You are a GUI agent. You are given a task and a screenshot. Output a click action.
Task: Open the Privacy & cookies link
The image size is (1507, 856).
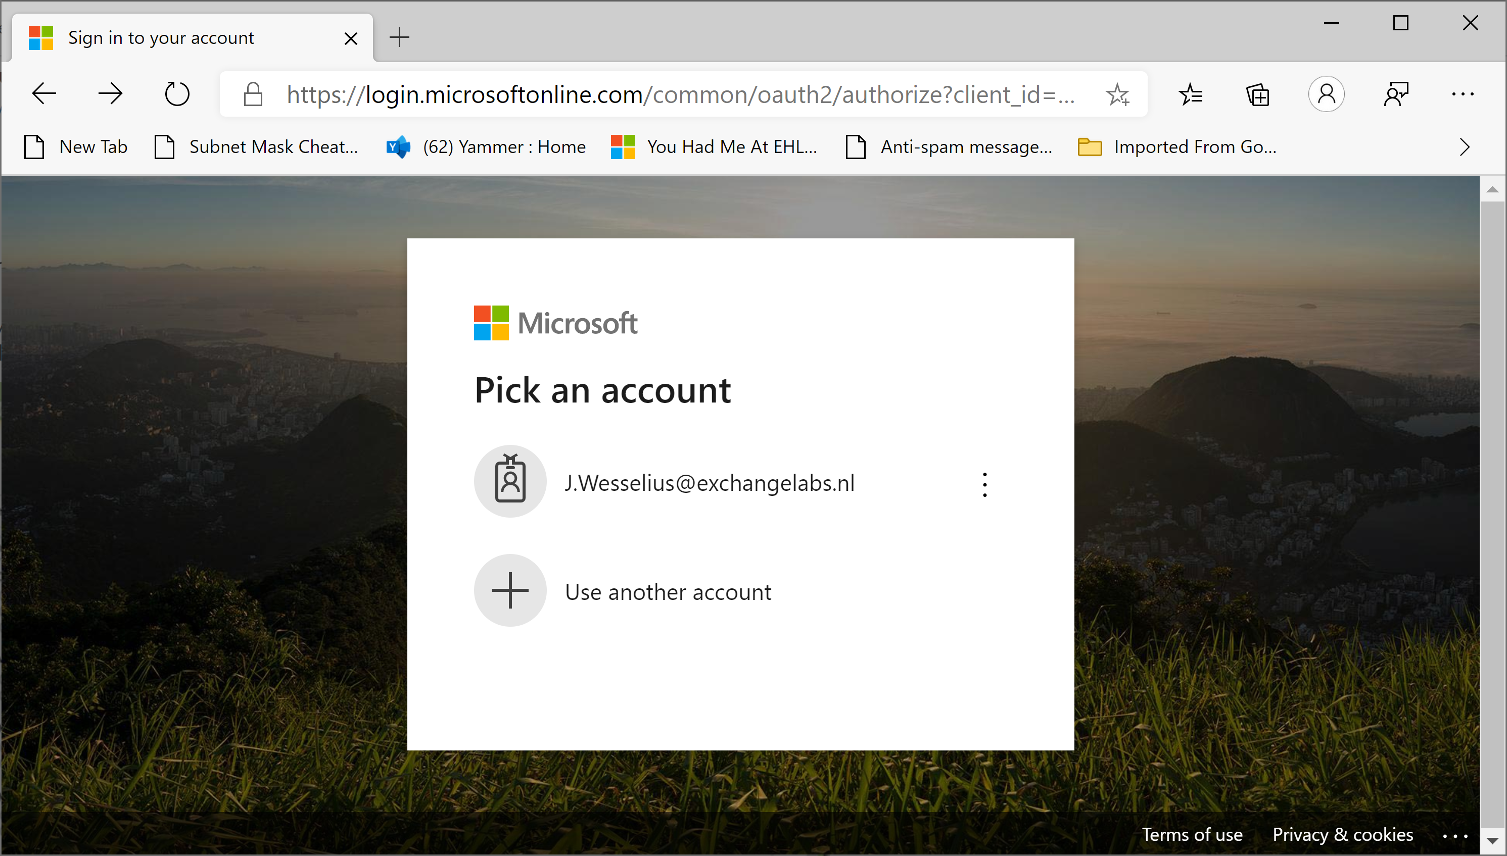pyautogui.click(x=1343, y=834)
